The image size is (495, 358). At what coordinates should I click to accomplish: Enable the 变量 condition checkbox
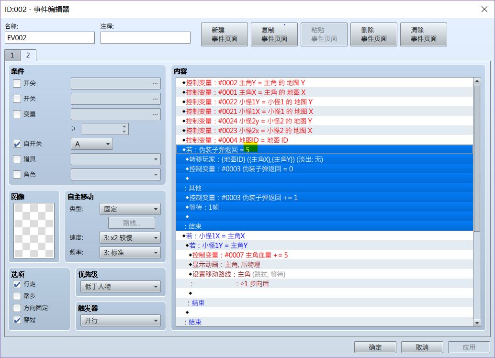pos(17,114)
